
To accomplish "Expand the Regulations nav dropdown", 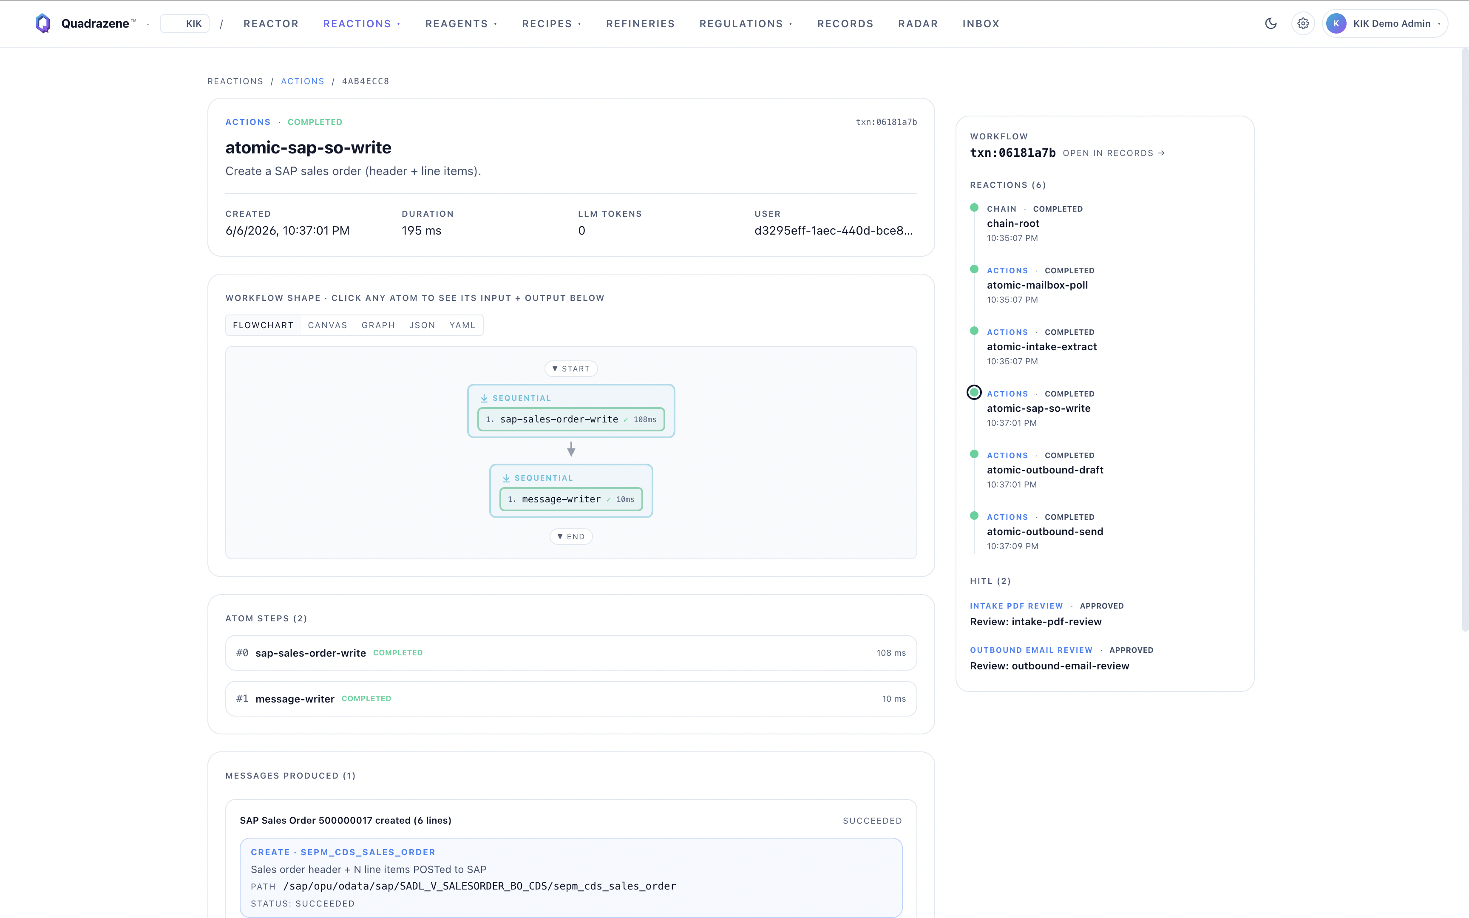I will pos(746,24).
